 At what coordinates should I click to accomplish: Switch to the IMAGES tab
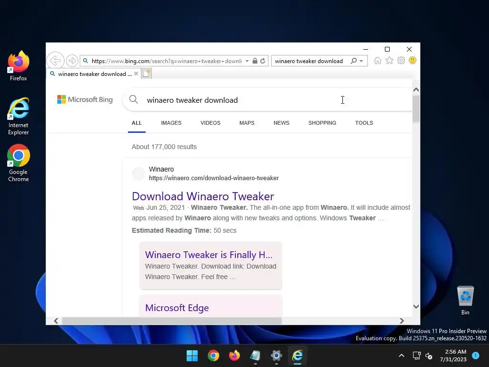tap(171, 123)
